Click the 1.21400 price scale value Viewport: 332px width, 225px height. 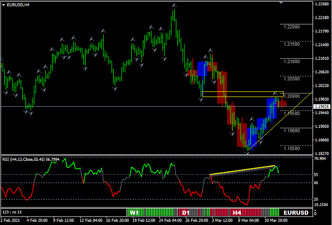322,45
